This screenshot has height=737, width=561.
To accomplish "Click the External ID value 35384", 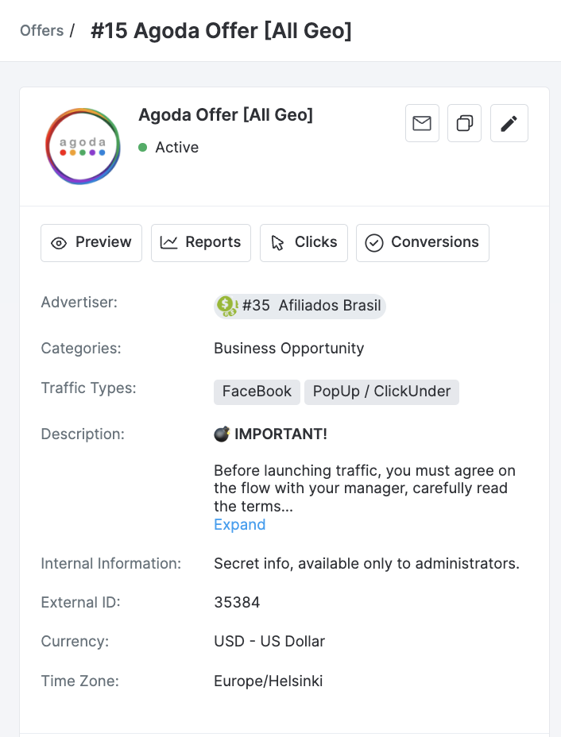I will click(237, 602).
